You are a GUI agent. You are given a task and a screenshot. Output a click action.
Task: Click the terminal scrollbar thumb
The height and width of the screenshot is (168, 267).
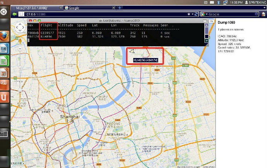coord(207,31)
